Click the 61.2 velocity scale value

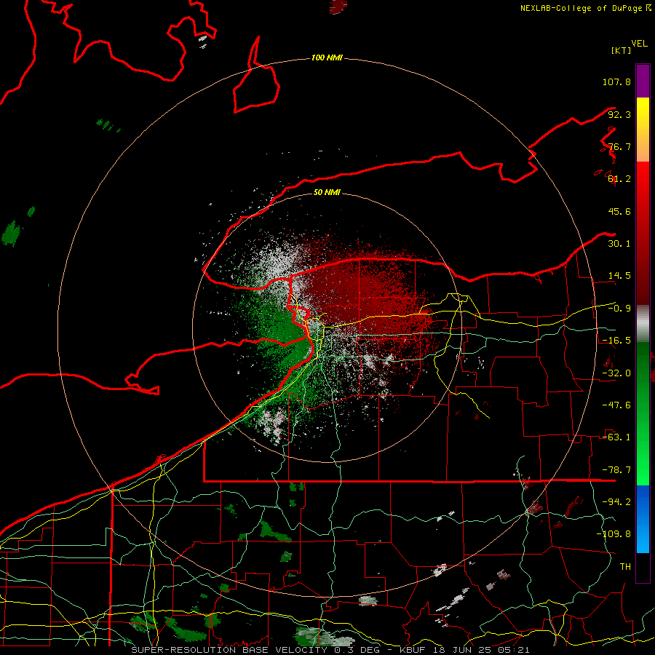click(619, 179)
